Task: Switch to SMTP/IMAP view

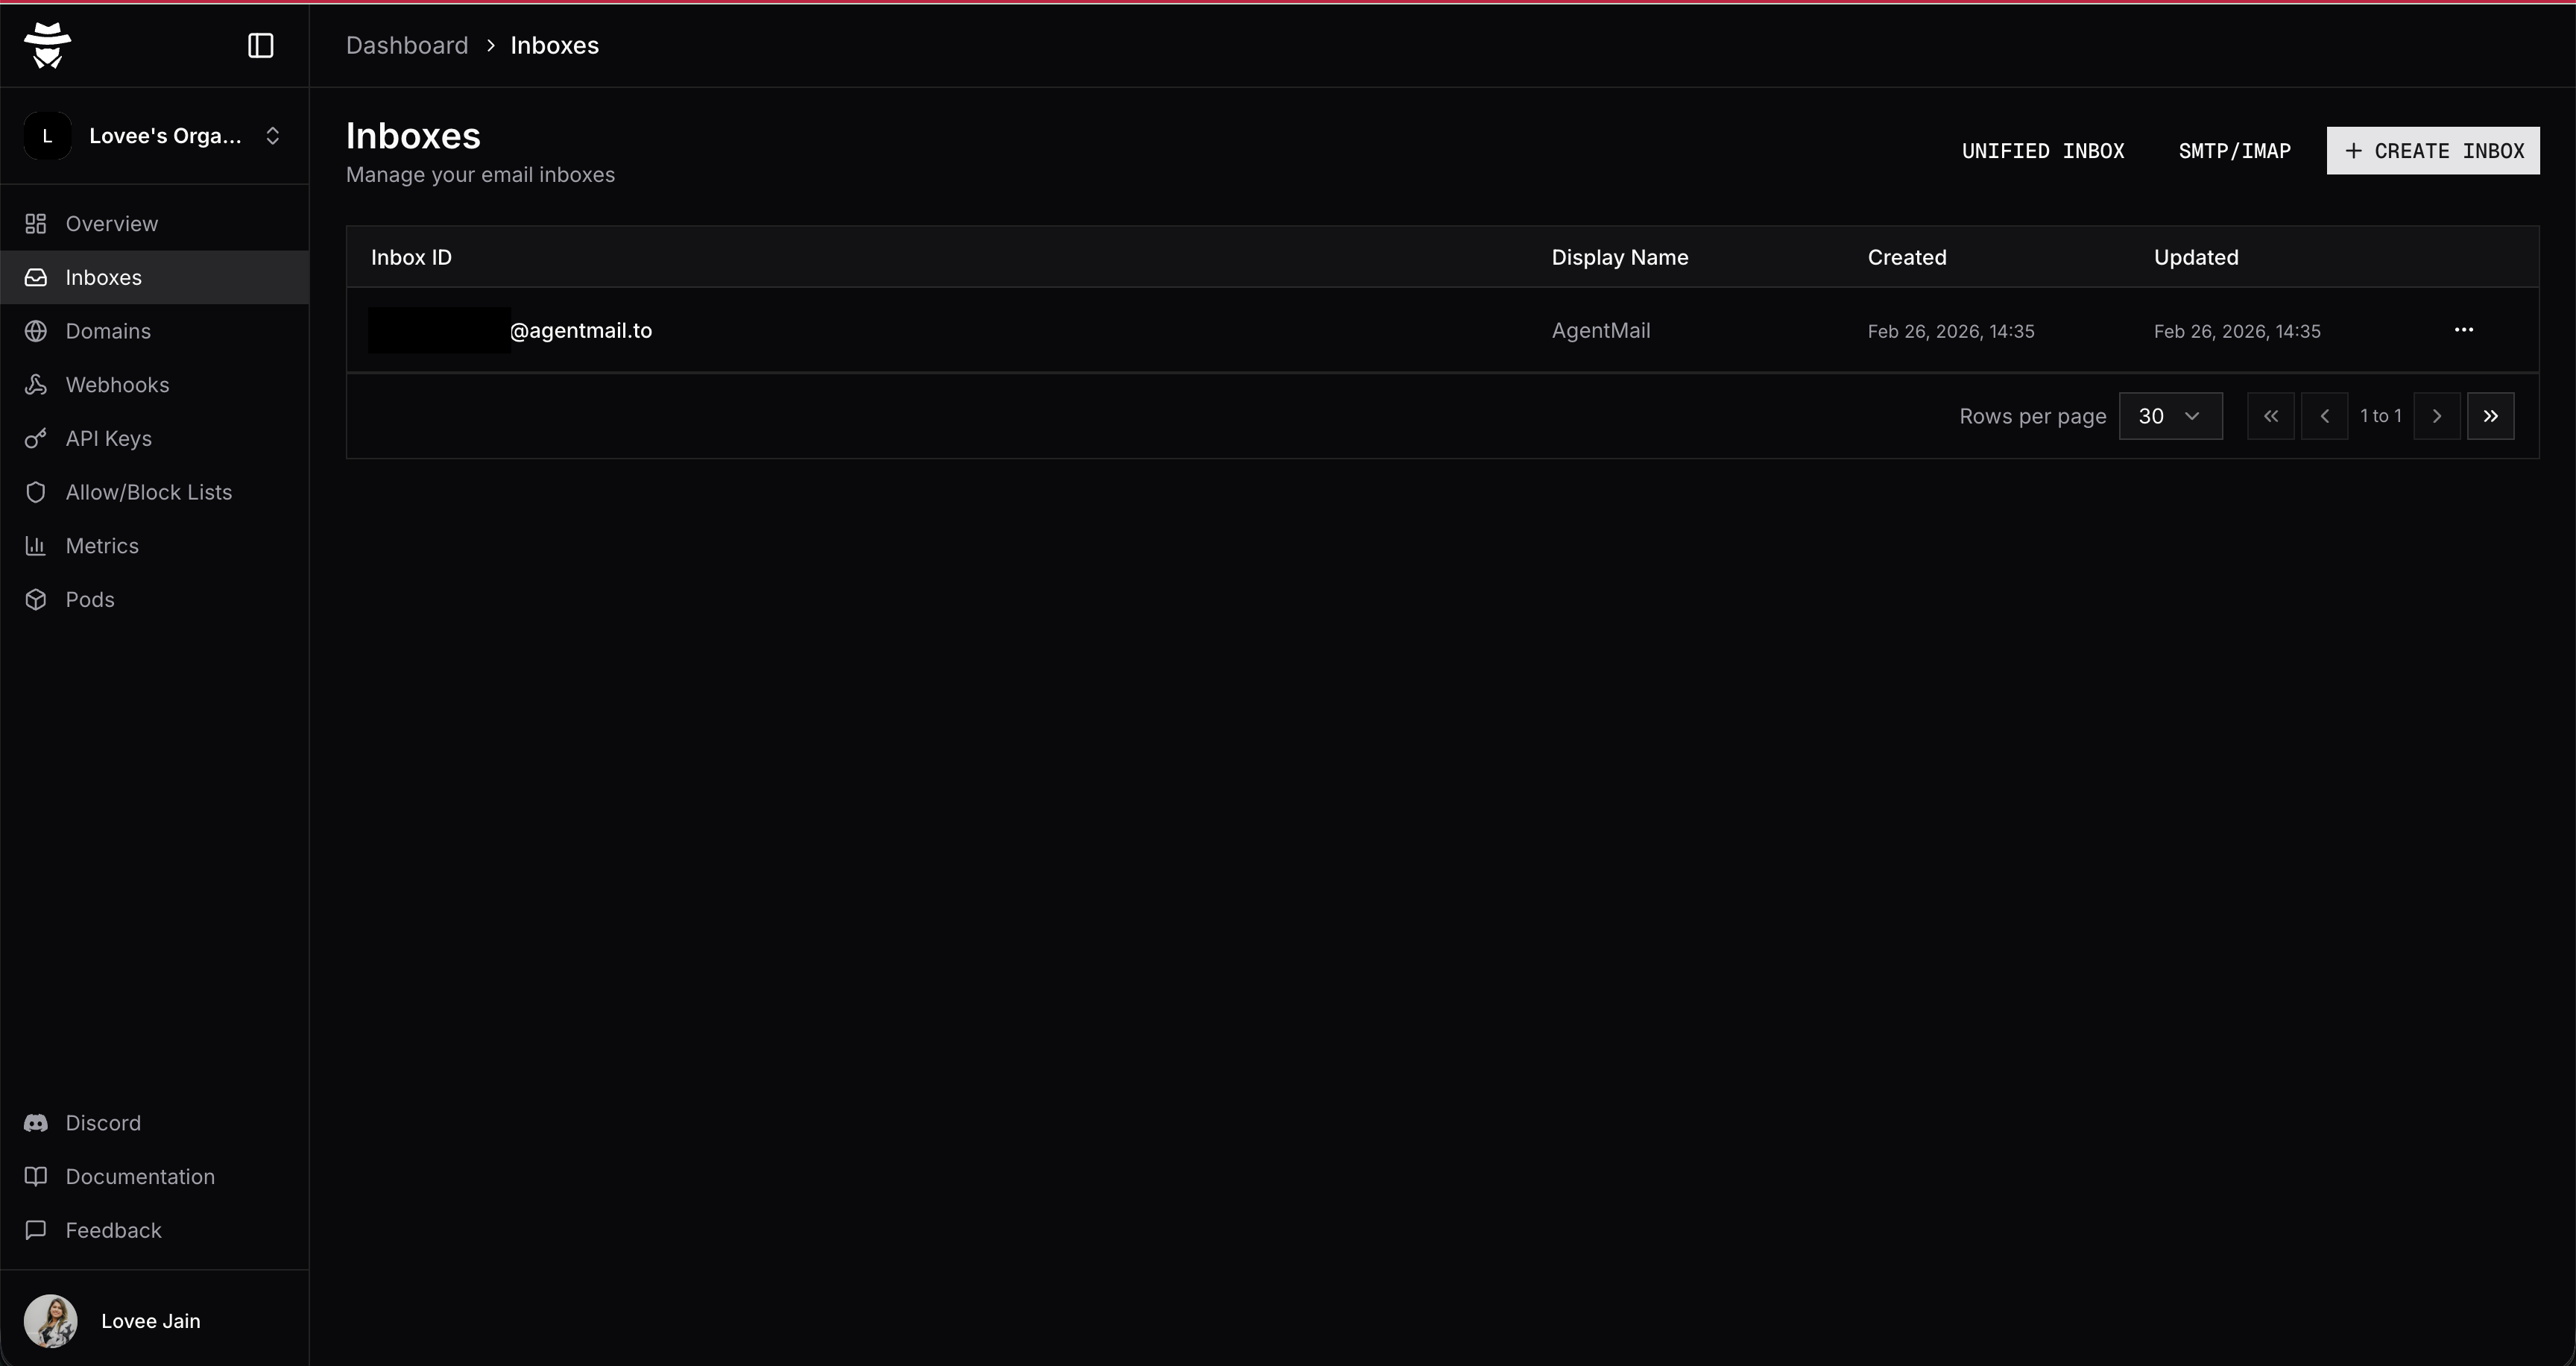Action: point(2235,150)
